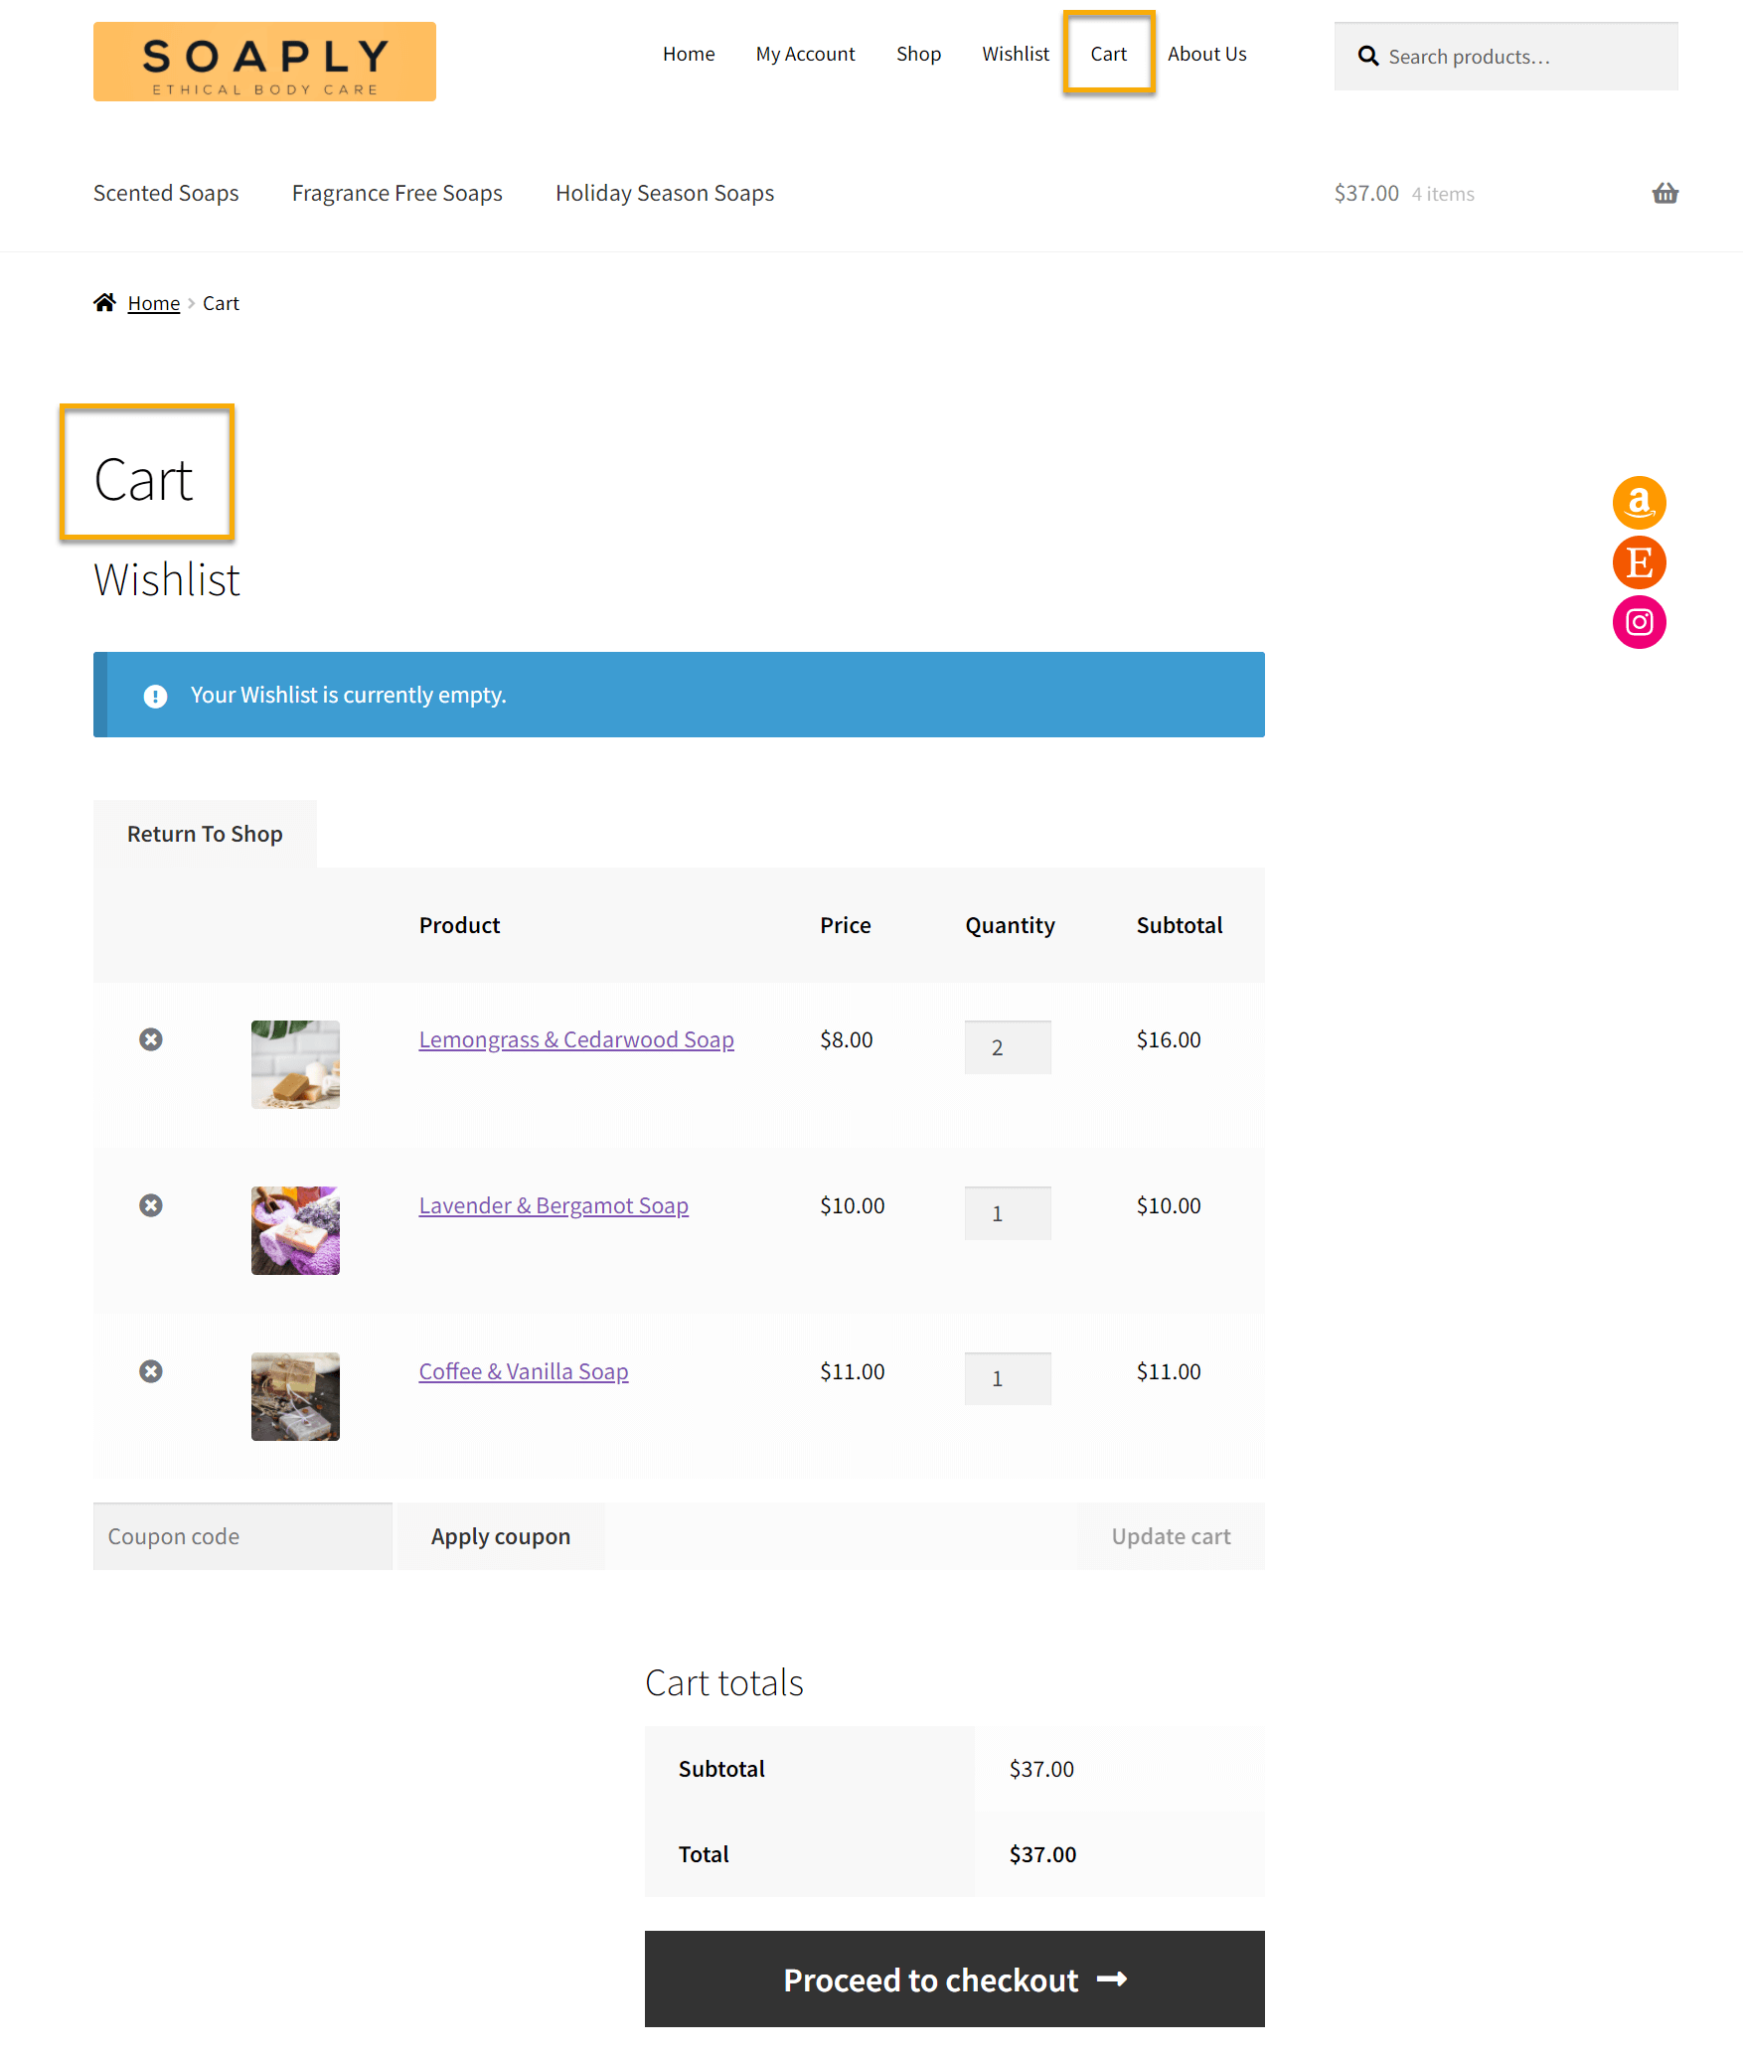This screenshot has width=1743, height=2057.
Task: Open the Wishlist menu item
Action: click(x=1016, y=54)
